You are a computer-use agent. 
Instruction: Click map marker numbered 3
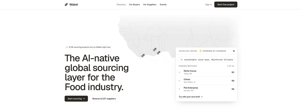[154, 50]
